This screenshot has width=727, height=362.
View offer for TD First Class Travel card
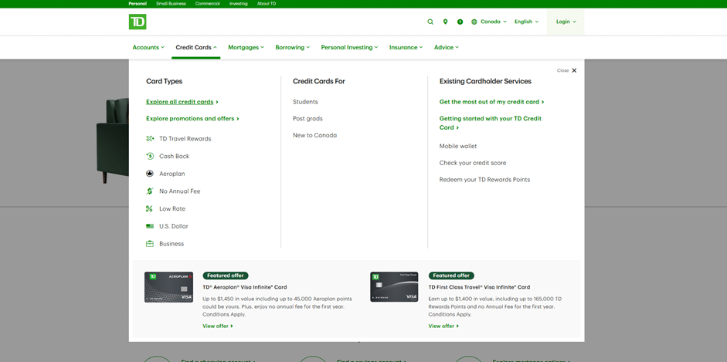(x=443, y=326)
